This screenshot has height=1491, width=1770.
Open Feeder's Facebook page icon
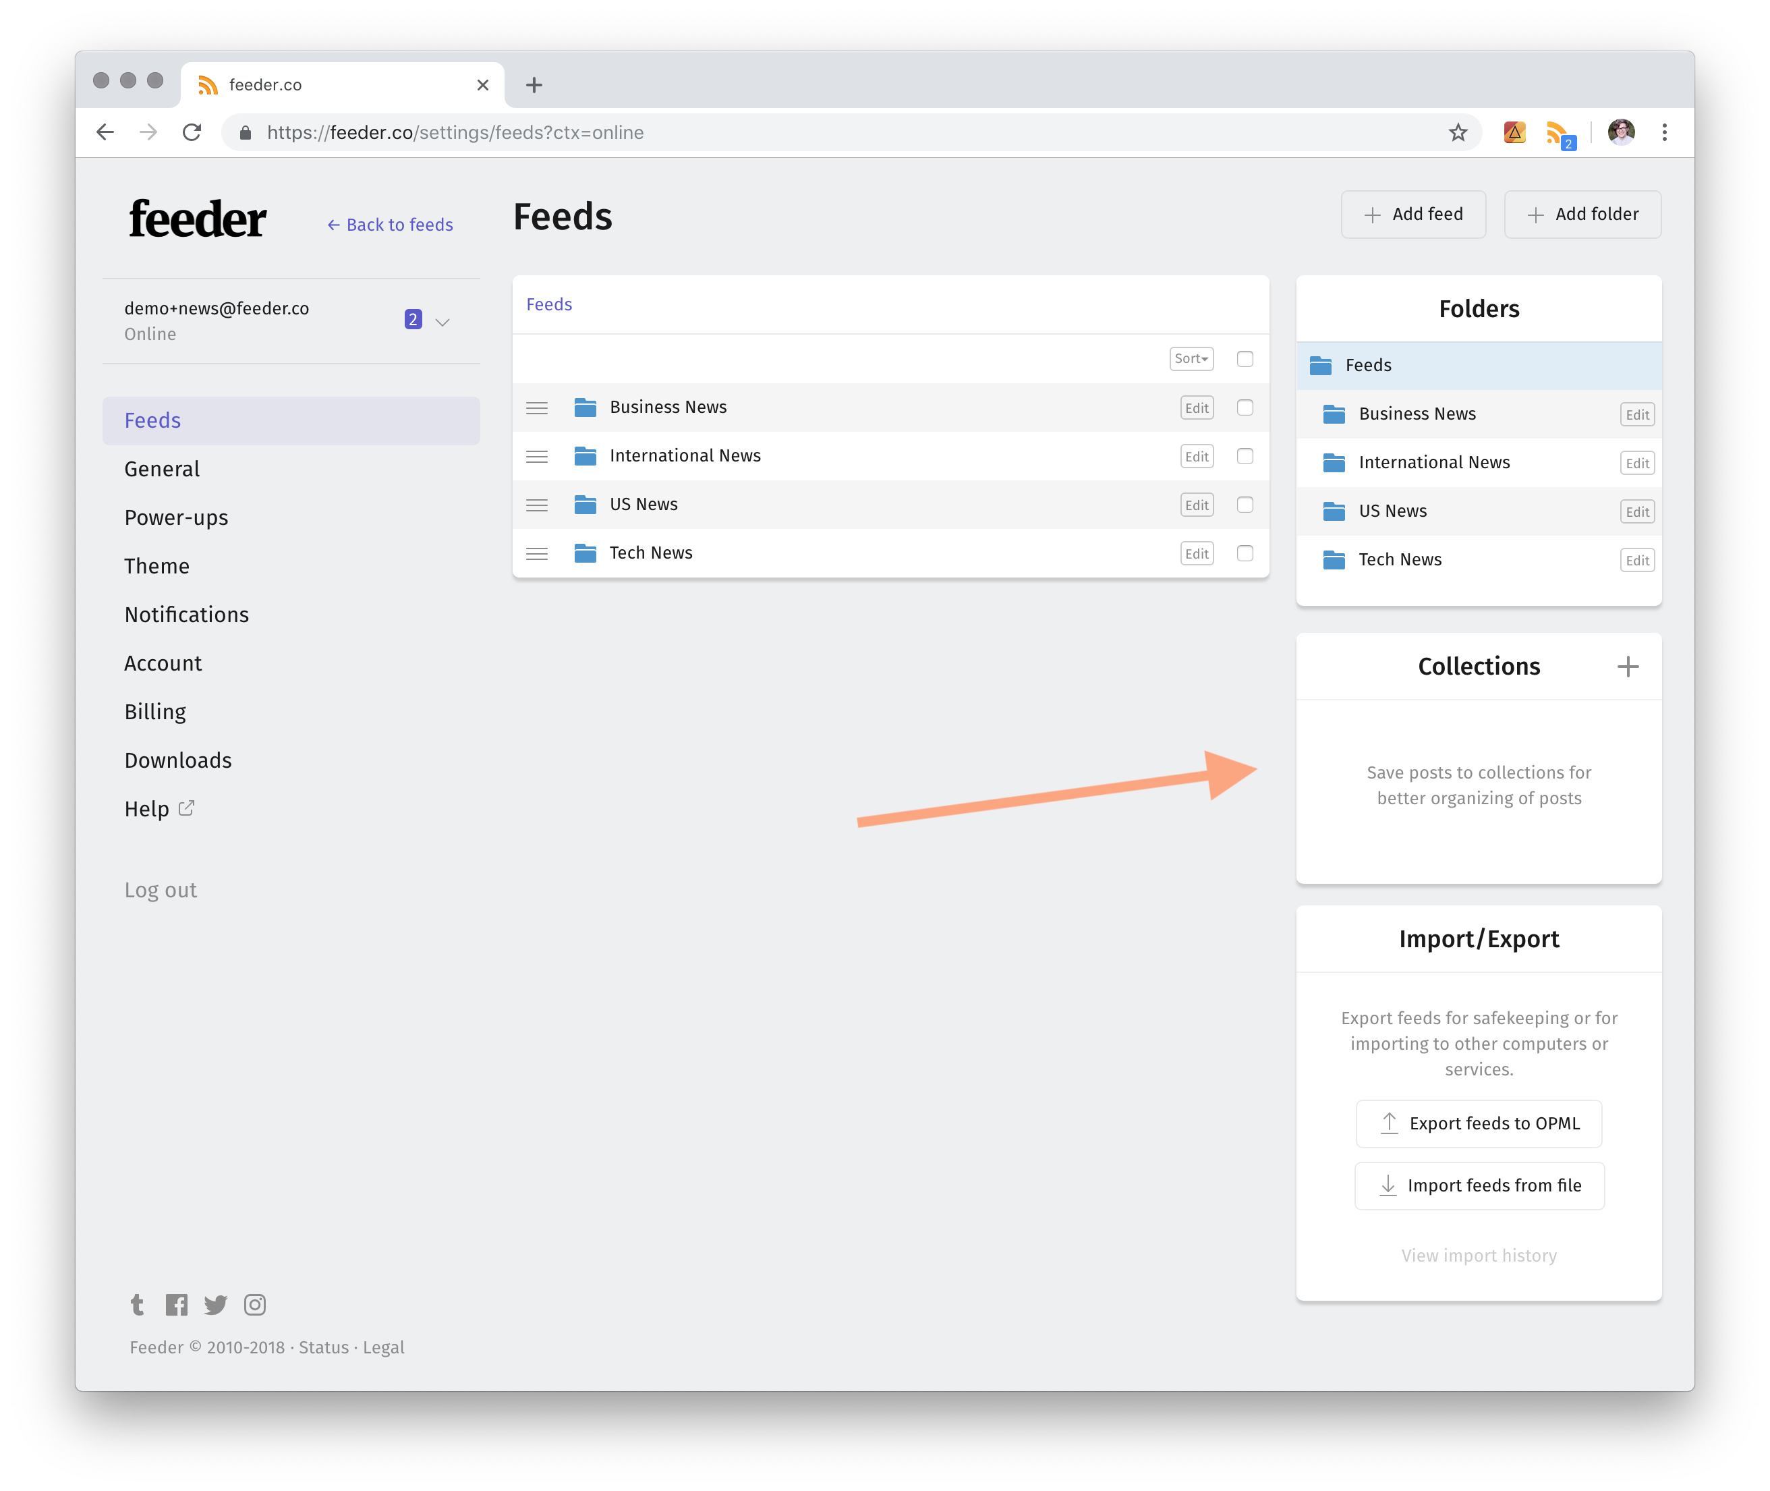177,1304
